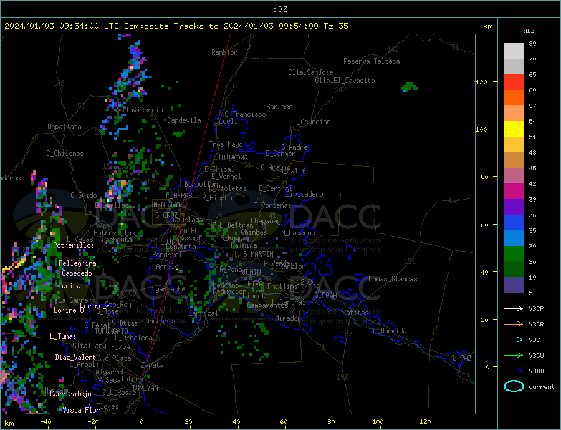Click the Tres_Mayo place label
The height and width of the screenshot is (430, 561).
pos(226,144)
